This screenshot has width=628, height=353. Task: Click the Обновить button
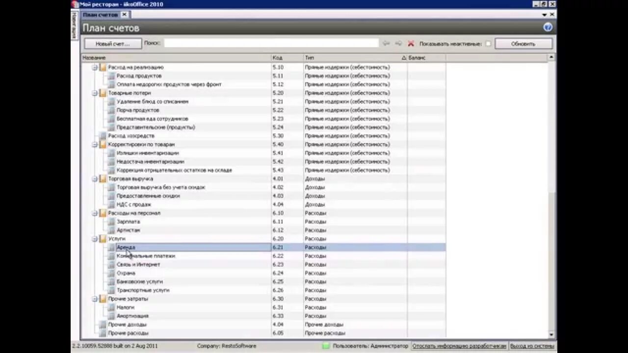coord(523,44)
